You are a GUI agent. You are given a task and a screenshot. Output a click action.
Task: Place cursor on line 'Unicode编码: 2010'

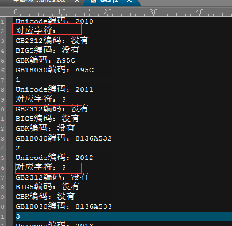pyautogui.click(x=55, y=21)
